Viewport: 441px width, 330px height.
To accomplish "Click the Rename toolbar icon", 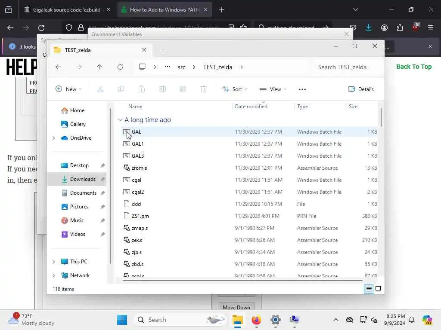I will [162, 89].
